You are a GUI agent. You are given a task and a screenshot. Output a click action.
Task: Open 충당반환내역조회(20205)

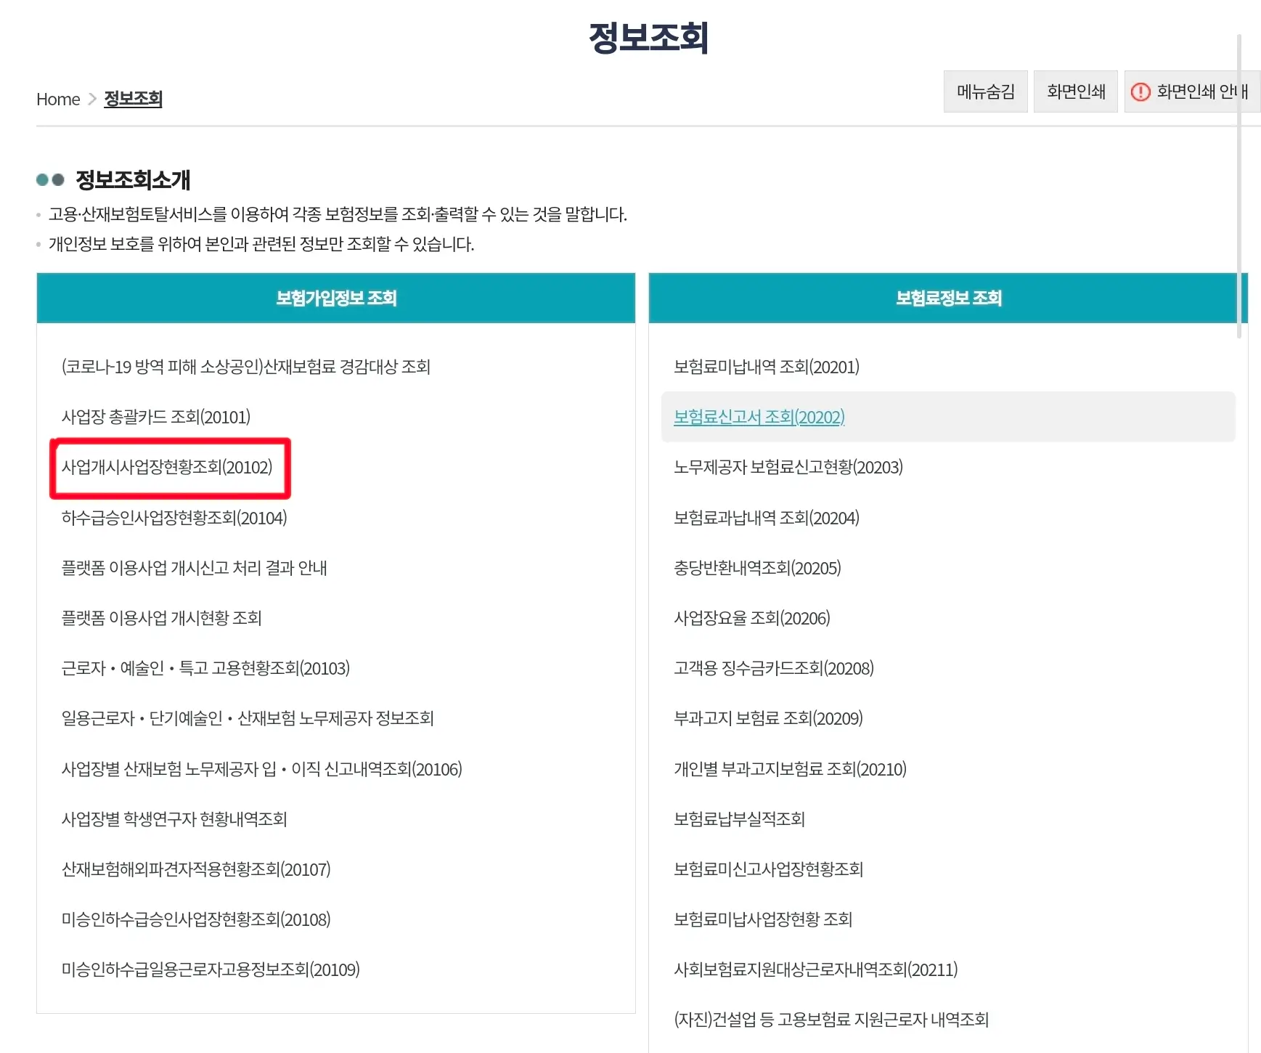pos(757,568)
